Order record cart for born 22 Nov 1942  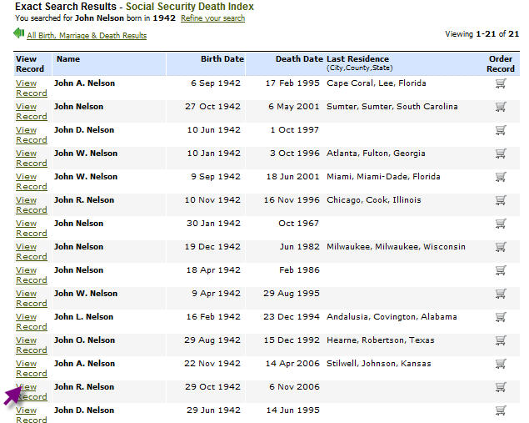click(x=501, y=363)
